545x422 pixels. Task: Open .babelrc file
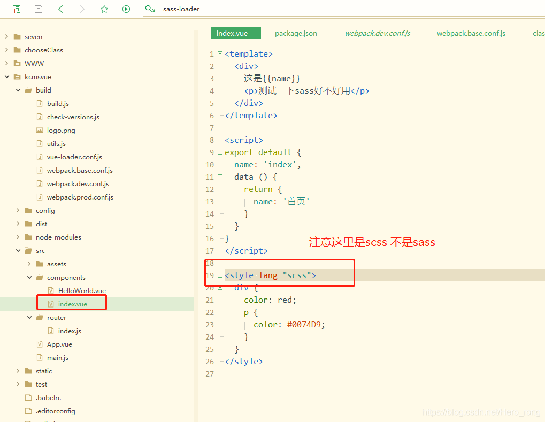click(x=48, y=398)
